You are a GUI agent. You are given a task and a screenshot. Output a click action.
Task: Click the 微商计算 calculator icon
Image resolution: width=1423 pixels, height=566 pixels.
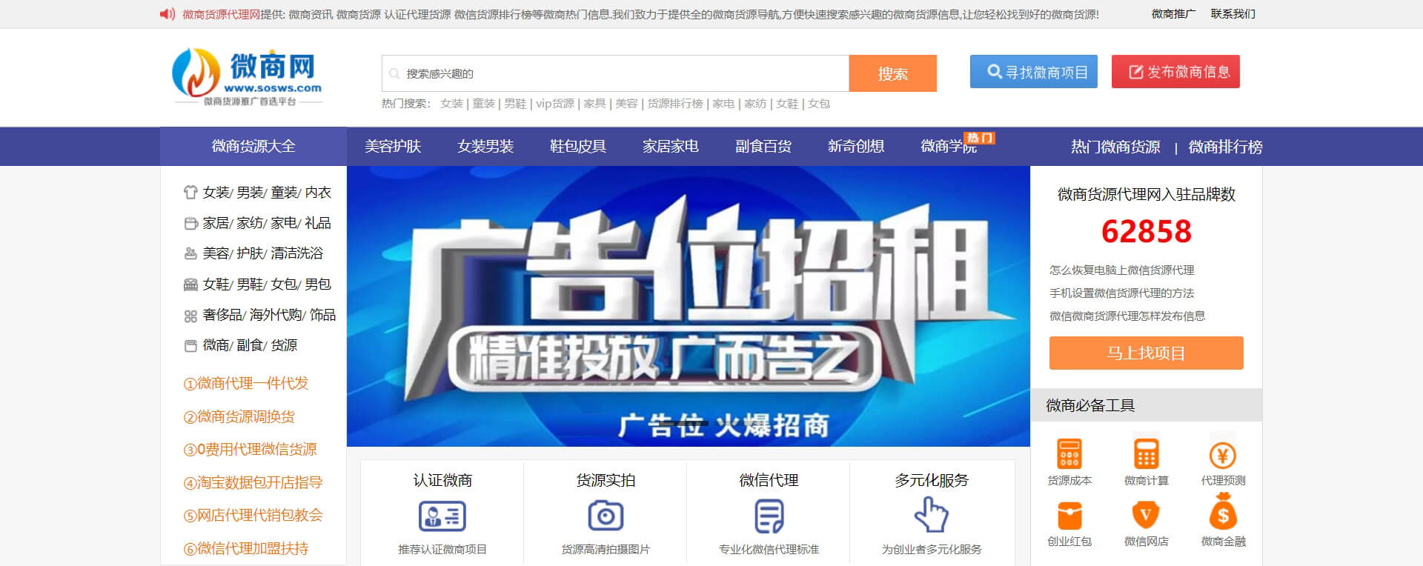pos(1146,453)
